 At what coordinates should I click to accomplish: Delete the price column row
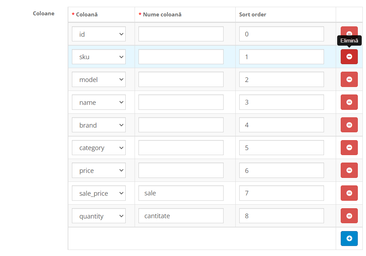pos(349,170)
